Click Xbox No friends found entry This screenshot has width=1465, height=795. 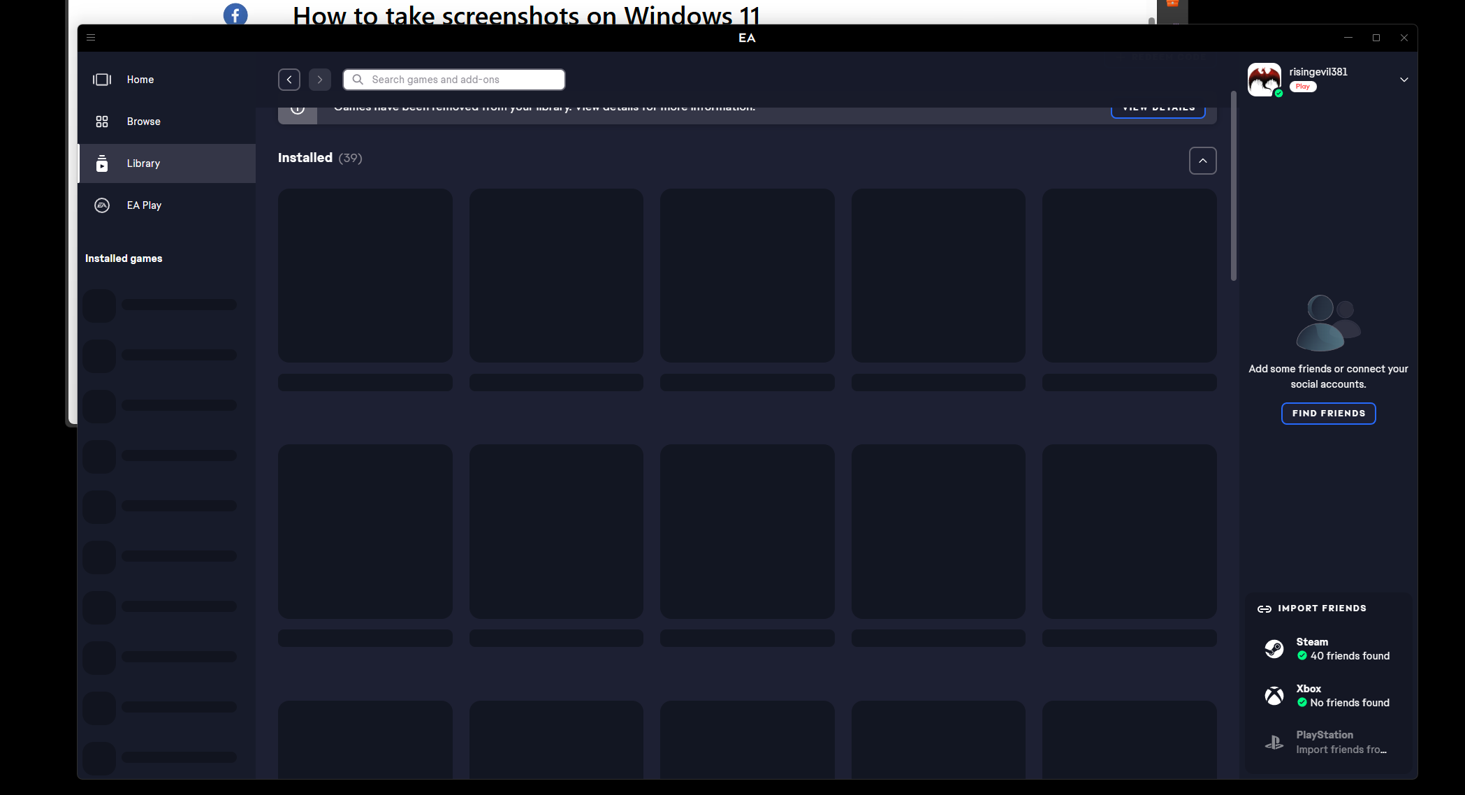[1329, 696]
